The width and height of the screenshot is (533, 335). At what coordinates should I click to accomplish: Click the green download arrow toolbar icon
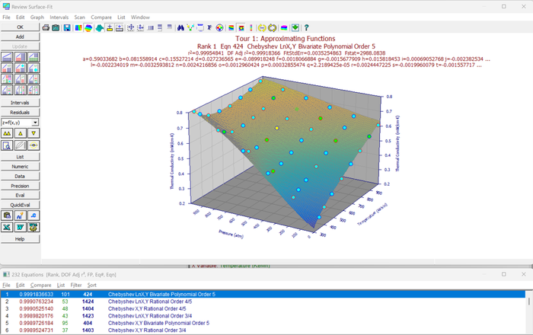coord(295,28)
